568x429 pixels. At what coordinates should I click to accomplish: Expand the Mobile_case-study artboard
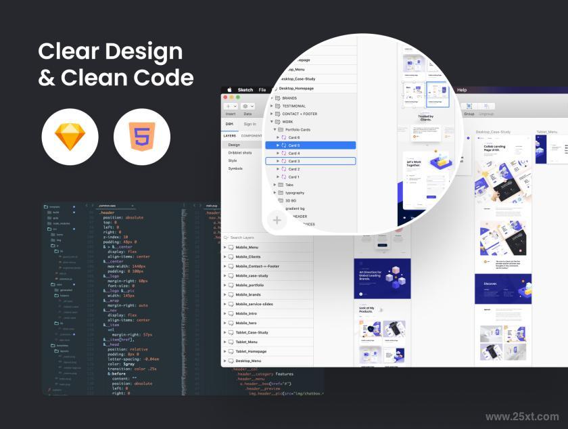[225, 275]
